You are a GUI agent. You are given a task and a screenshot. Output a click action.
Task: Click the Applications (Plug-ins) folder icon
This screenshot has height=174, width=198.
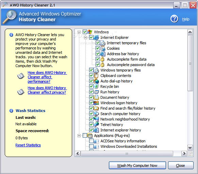click(90, 136)
